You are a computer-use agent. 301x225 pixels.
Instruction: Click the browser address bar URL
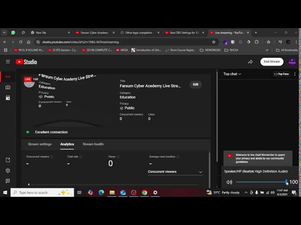pyautogui.click(x=80, y=42)
